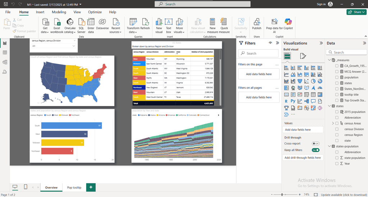Pick the decomposition tree visual
Image resolution: width=368 pixels, height=197 pixels.
(306, 101)
